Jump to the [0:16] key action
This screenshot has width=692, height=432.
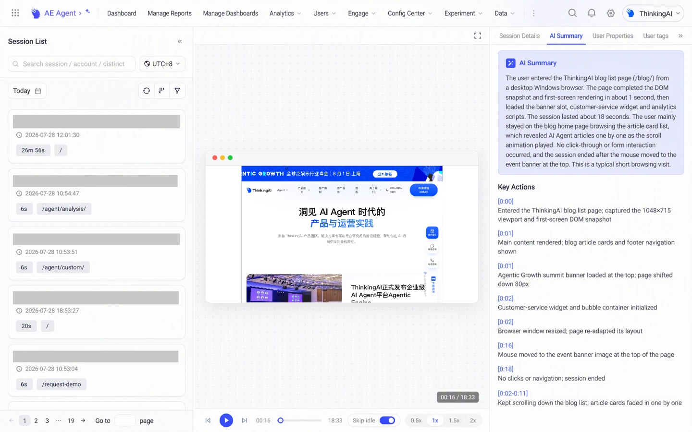point(506,345)
